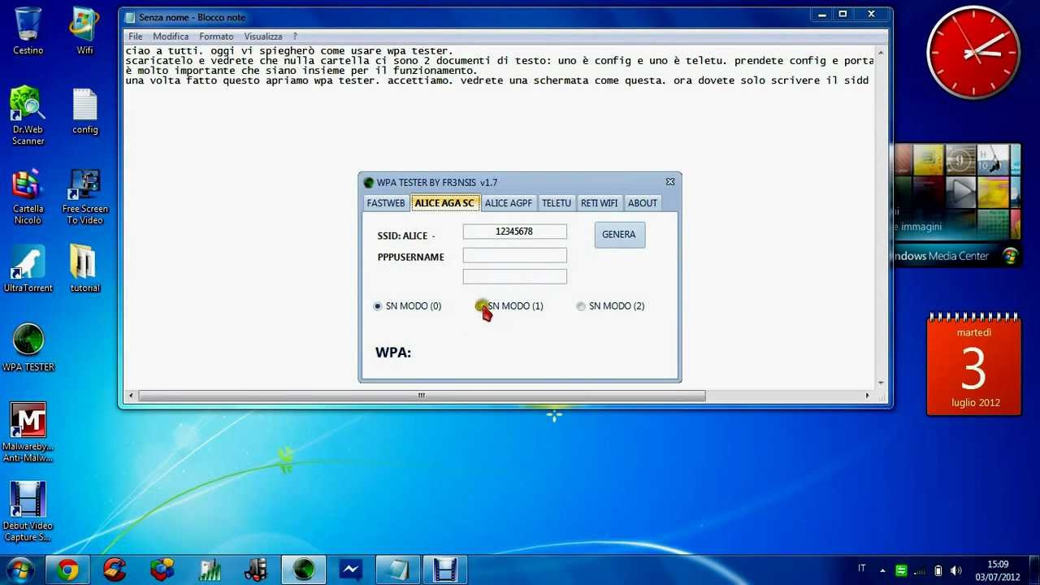The height and width of the screenshot is (585, 1040).
Task: Open the Cestino recycle bin icon
Action: 28,31
